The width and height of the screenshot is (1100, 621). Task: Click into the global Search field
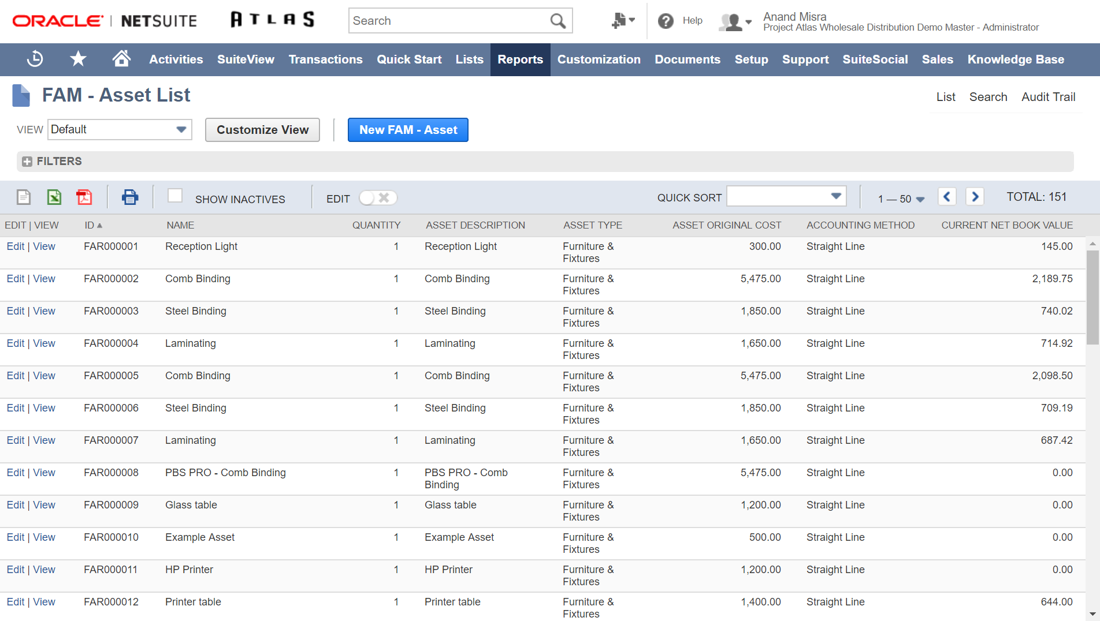[448, 21]
